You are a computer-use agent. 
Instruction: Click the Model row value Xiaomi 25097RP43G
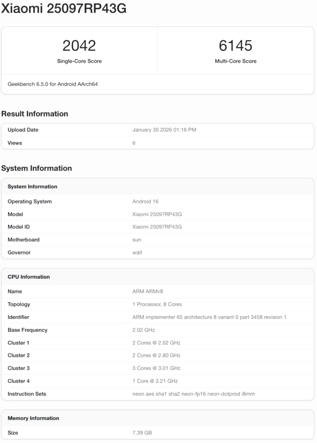pyautogui.click(x=157, y=214)
